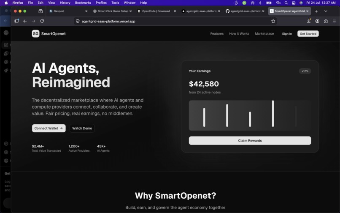
Task: Click the SG SmartOpenet logo
Action: [x=49, y=34]
